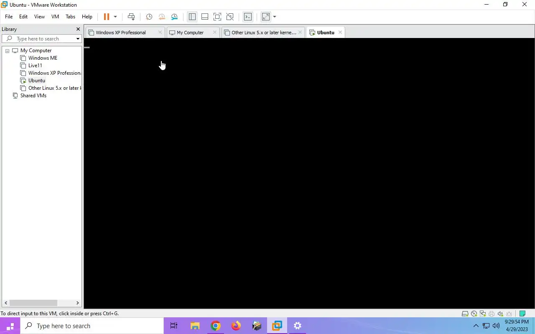Click the sound card status icon

[500, 314]
